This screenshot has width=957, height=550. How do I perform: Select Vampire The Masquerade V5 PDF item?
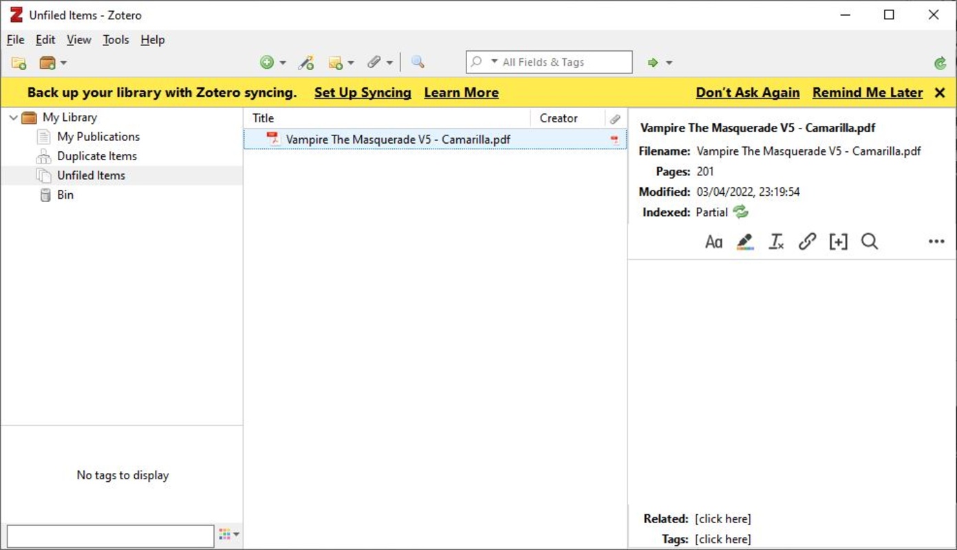pyautogui.click(x=435, y=140)
